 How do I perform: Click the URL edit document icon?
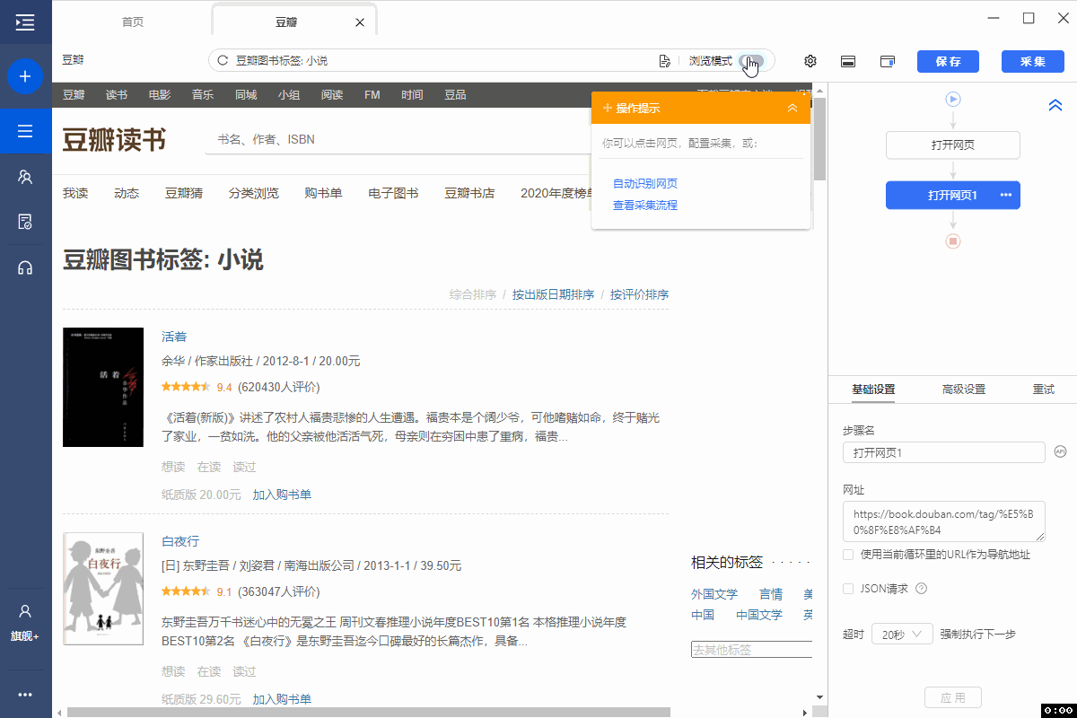pyautogui.click(x=664, y=61)
